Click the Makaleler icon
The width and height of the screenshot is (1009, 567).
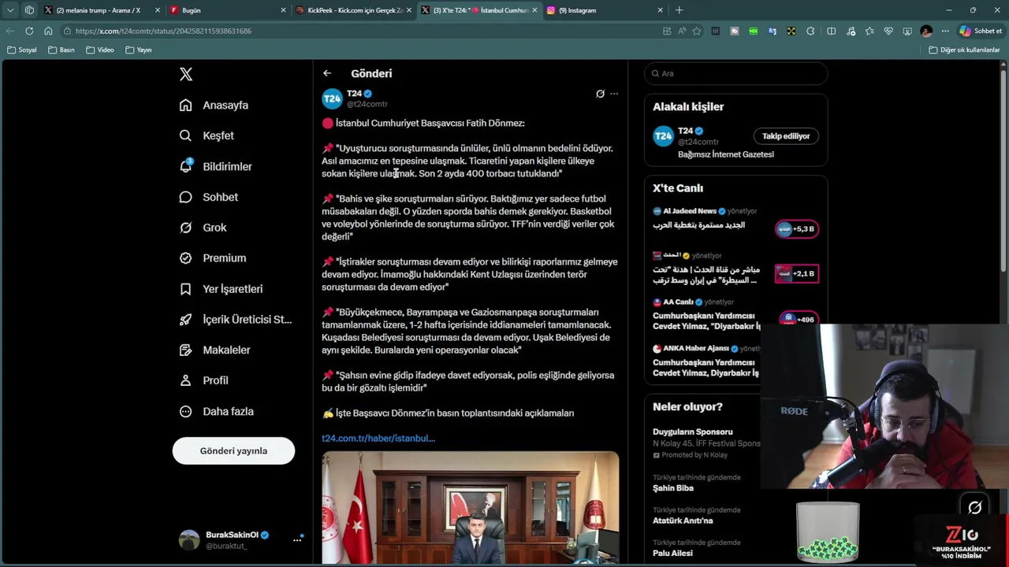point(185,350)
